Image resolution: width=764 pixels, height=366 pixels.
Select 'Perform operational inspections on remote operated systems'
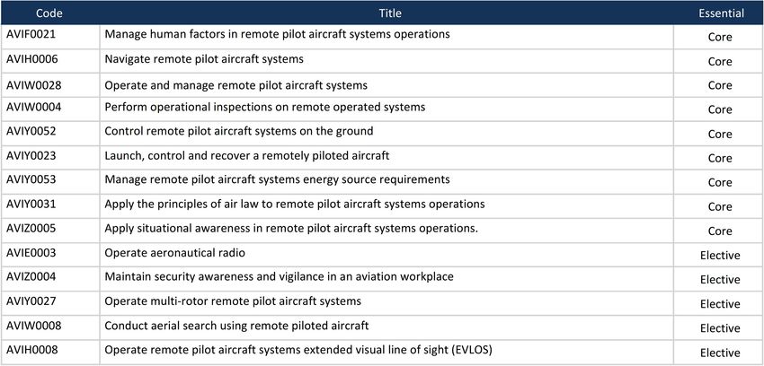pyautogui.click(x=264, y=107)
